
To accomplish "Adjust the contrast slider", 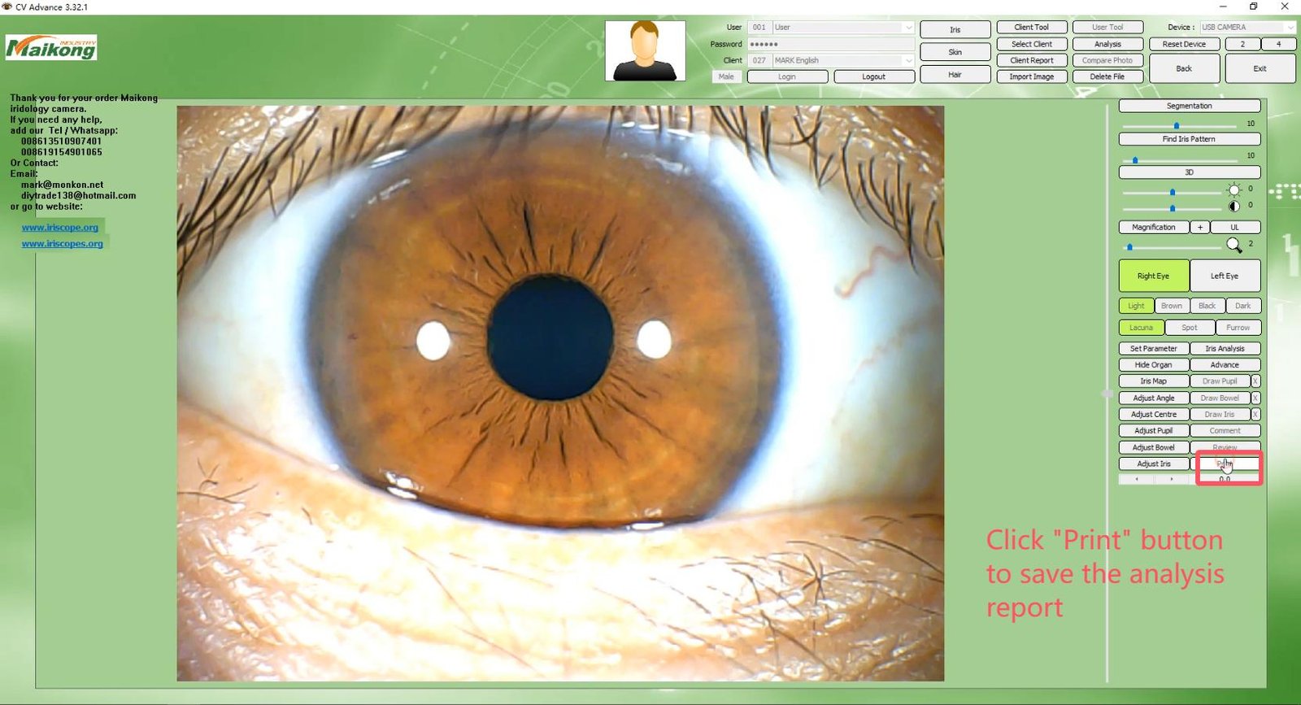I will (x=1172, y=208).
